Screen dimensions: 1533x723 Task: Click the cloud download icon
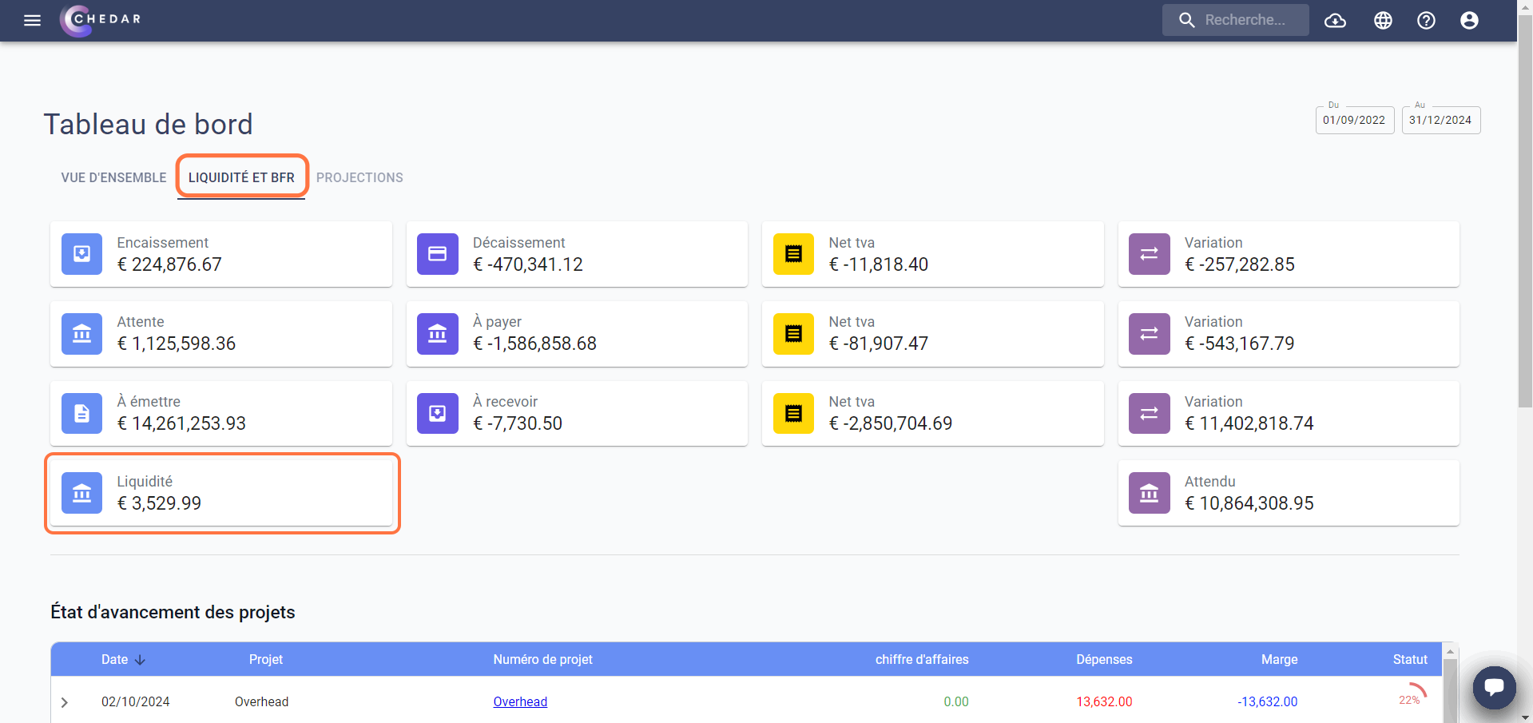1336,20
